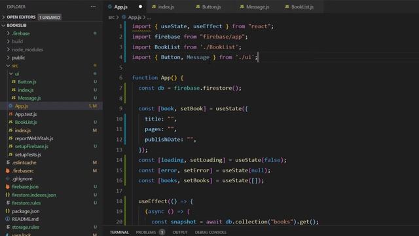Viewport: 419px width, 236px height.
Task: Open setupTests.js in the file tree
Action: click(27, 155)
